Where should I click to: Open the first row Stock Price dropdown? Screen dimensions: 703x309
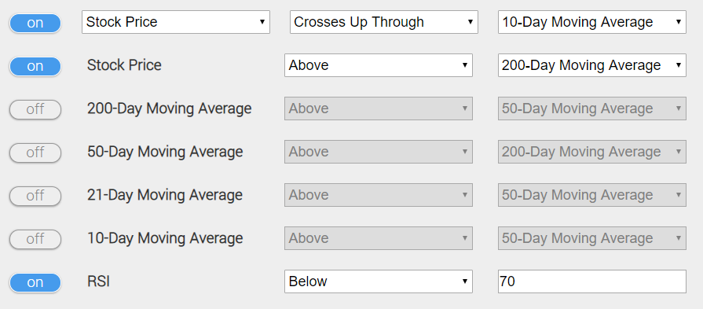(x=176, y=22)
